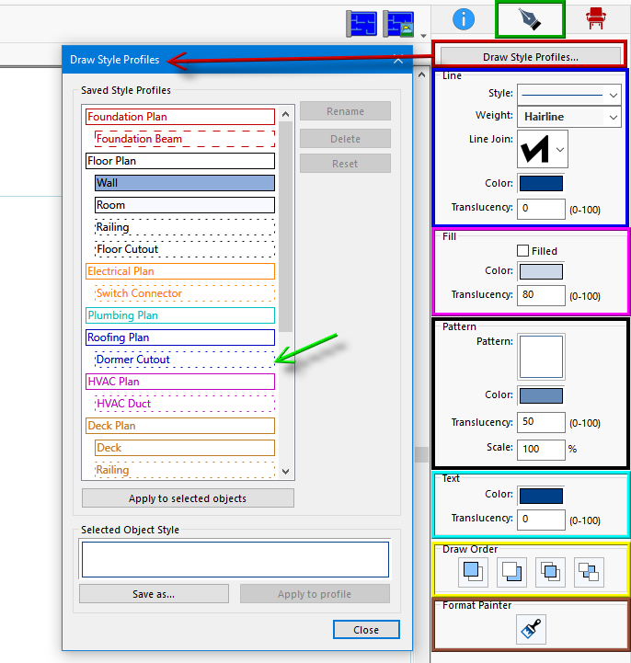
Task: Pick the Pattern Color swatch
Action: 541,395
